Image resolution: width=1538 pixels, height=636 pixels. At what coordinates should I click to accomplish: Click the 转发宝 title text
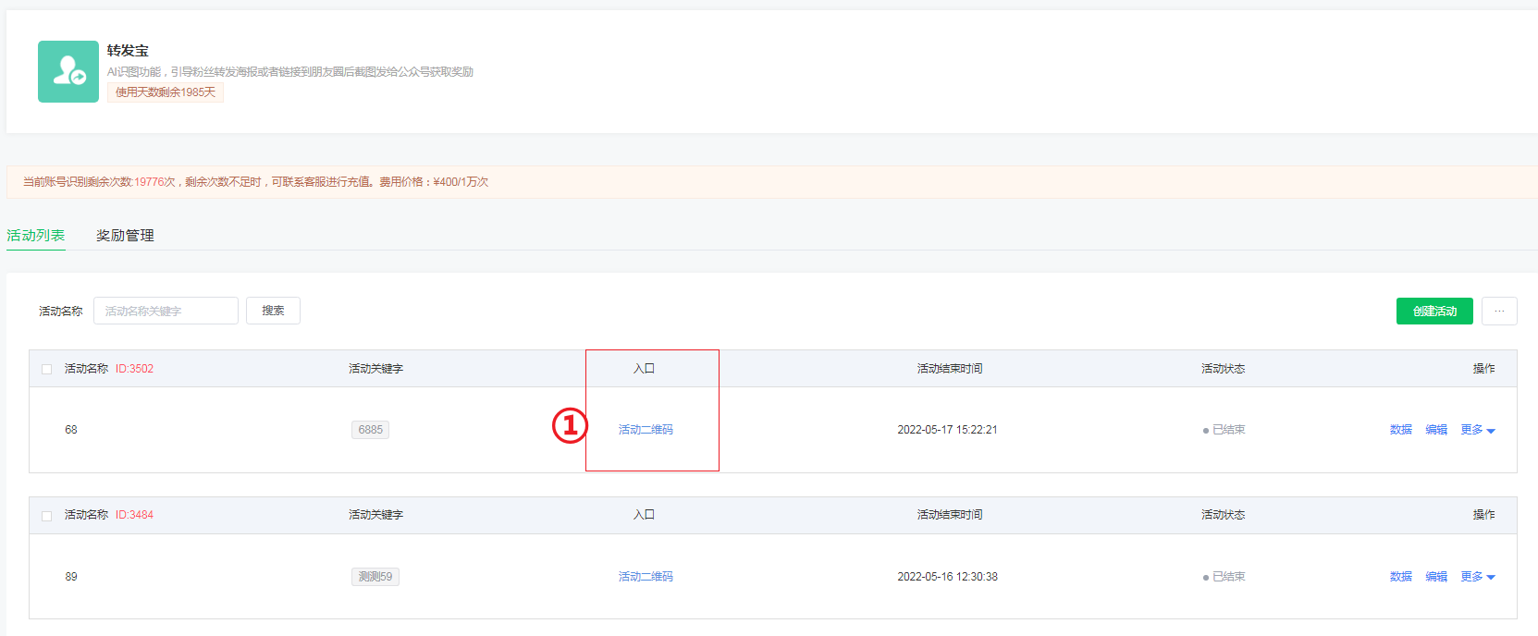(128, 51)
